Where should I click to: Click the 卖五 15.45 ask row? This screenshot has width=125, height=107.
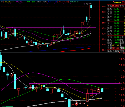(116, 9)
